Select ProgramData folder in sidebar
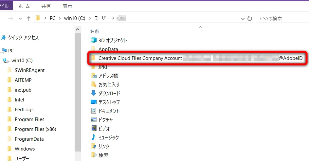The image size is (309, 161). (x=29, y=139)
